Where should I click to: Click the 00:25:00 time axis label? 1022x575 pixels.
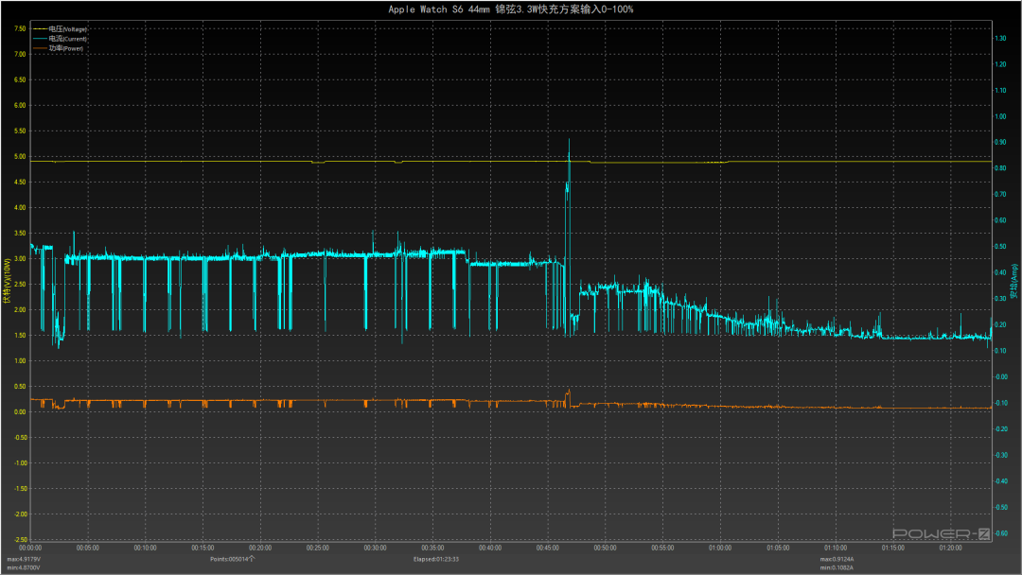318,549
